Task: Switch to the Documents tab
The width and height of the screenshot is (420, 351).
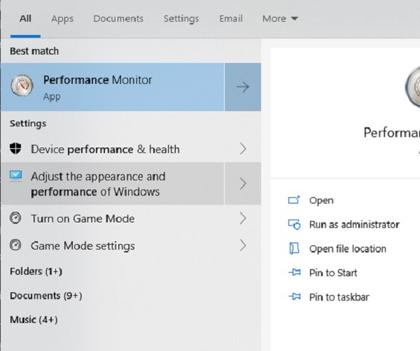Action: (x=118, y=18)
